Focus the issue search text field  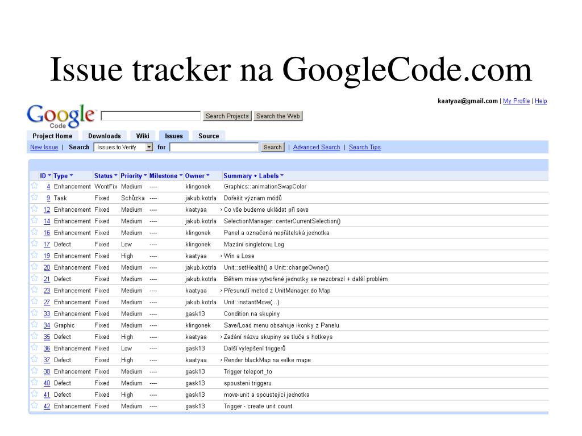click(214, 147)
